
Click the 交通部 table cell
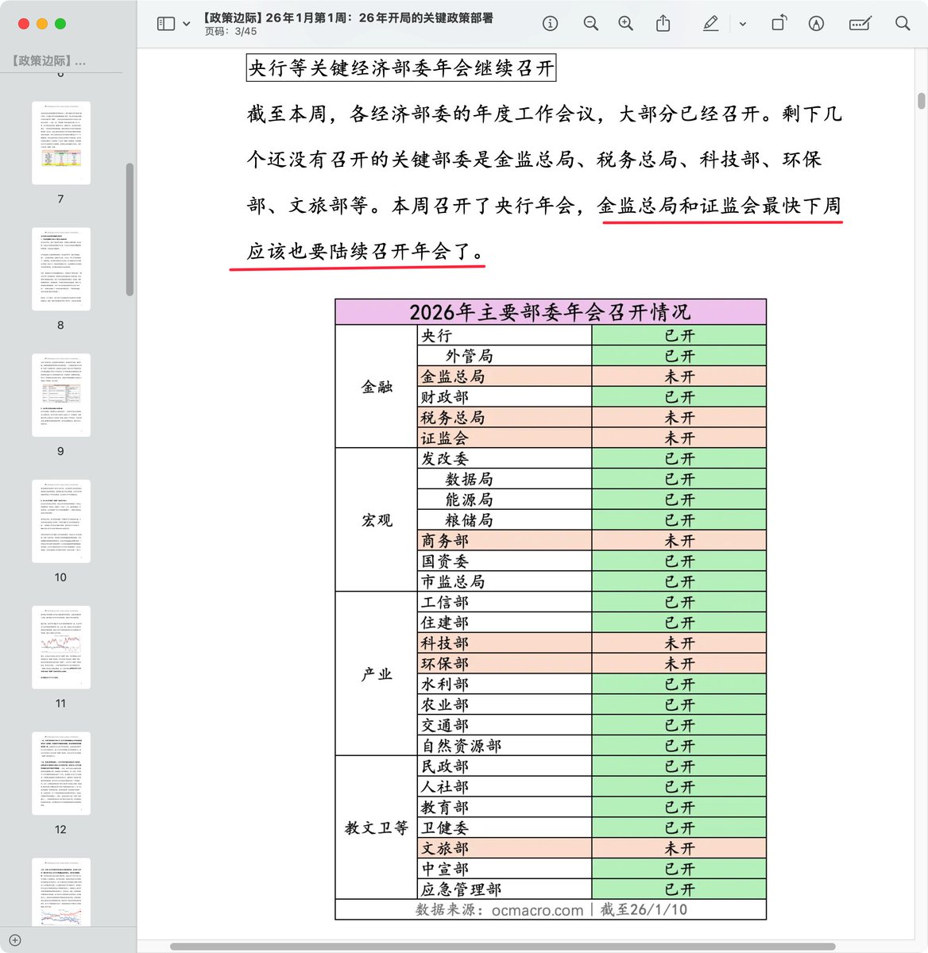click(x=505, y=726)
